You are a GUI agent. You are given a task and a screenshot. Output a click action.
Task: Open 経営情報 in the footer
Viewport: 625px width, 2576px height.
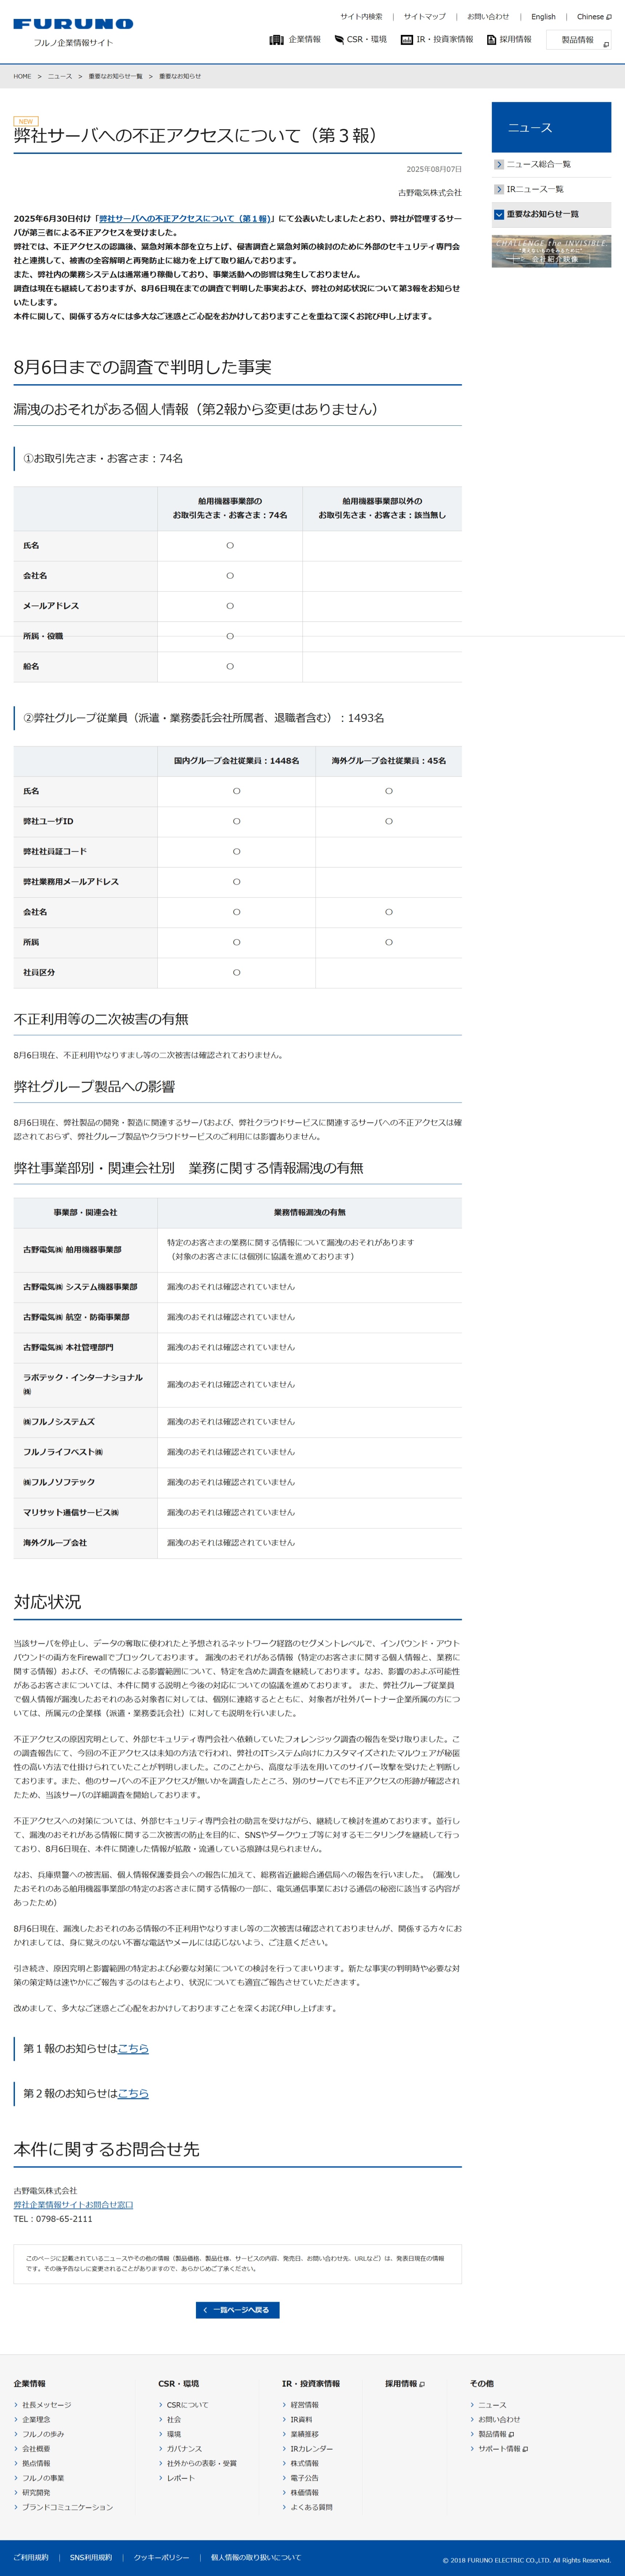[x=305, y=2405]
